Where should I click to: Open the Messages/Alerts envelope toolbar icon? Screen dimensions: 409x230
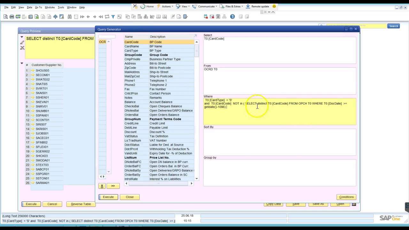(x=212, y=17)
